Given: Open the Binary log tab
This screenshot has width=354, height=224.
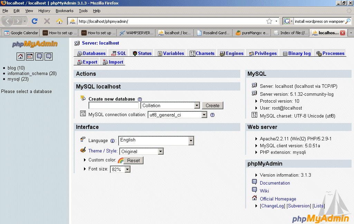Looking at the screenshot, I should point(297,53).
